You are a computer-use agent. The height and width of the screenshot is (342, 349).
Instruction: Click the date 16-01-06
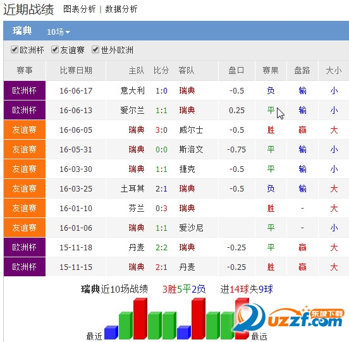[76, 228]
